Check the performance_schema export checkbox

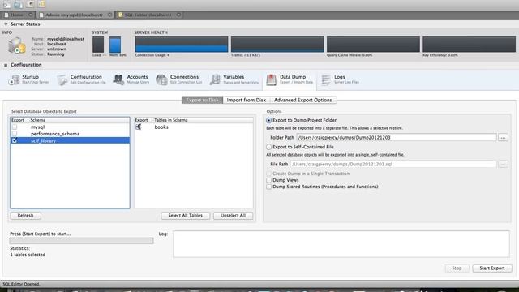tap(15, 134)
